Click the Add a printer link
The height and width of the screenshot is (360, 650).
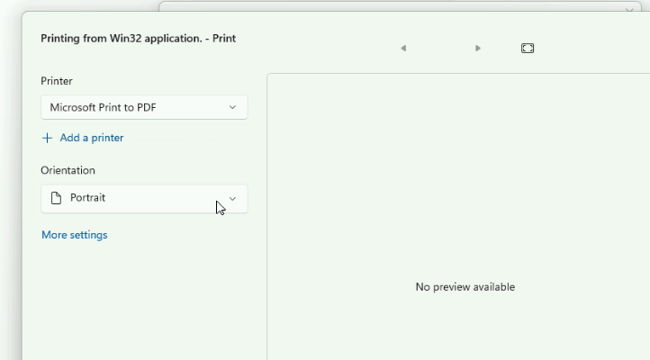(x=91, y=138)
